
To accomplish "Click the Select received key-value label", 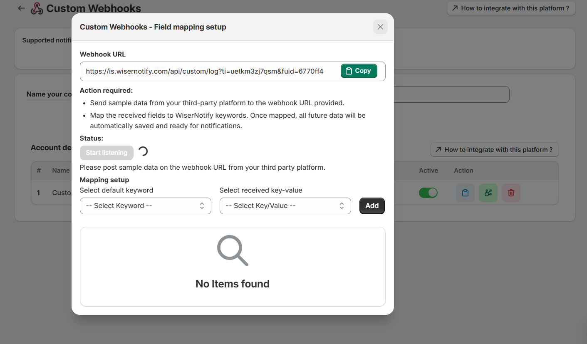I will (261, 190).
